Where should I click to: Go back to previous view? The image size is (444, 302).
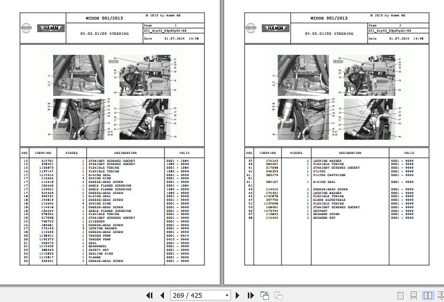(x=265, y=296)
